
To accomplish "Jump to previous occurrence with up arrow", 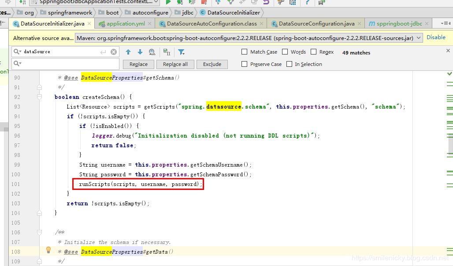I will (x=128, y=52).
